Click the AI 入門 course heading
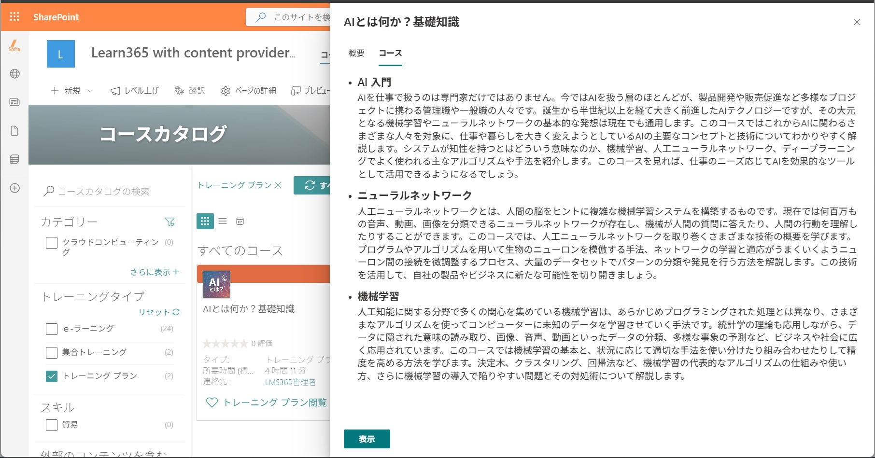This screenshot has height=458, width=875. click(x=374, y=83)
